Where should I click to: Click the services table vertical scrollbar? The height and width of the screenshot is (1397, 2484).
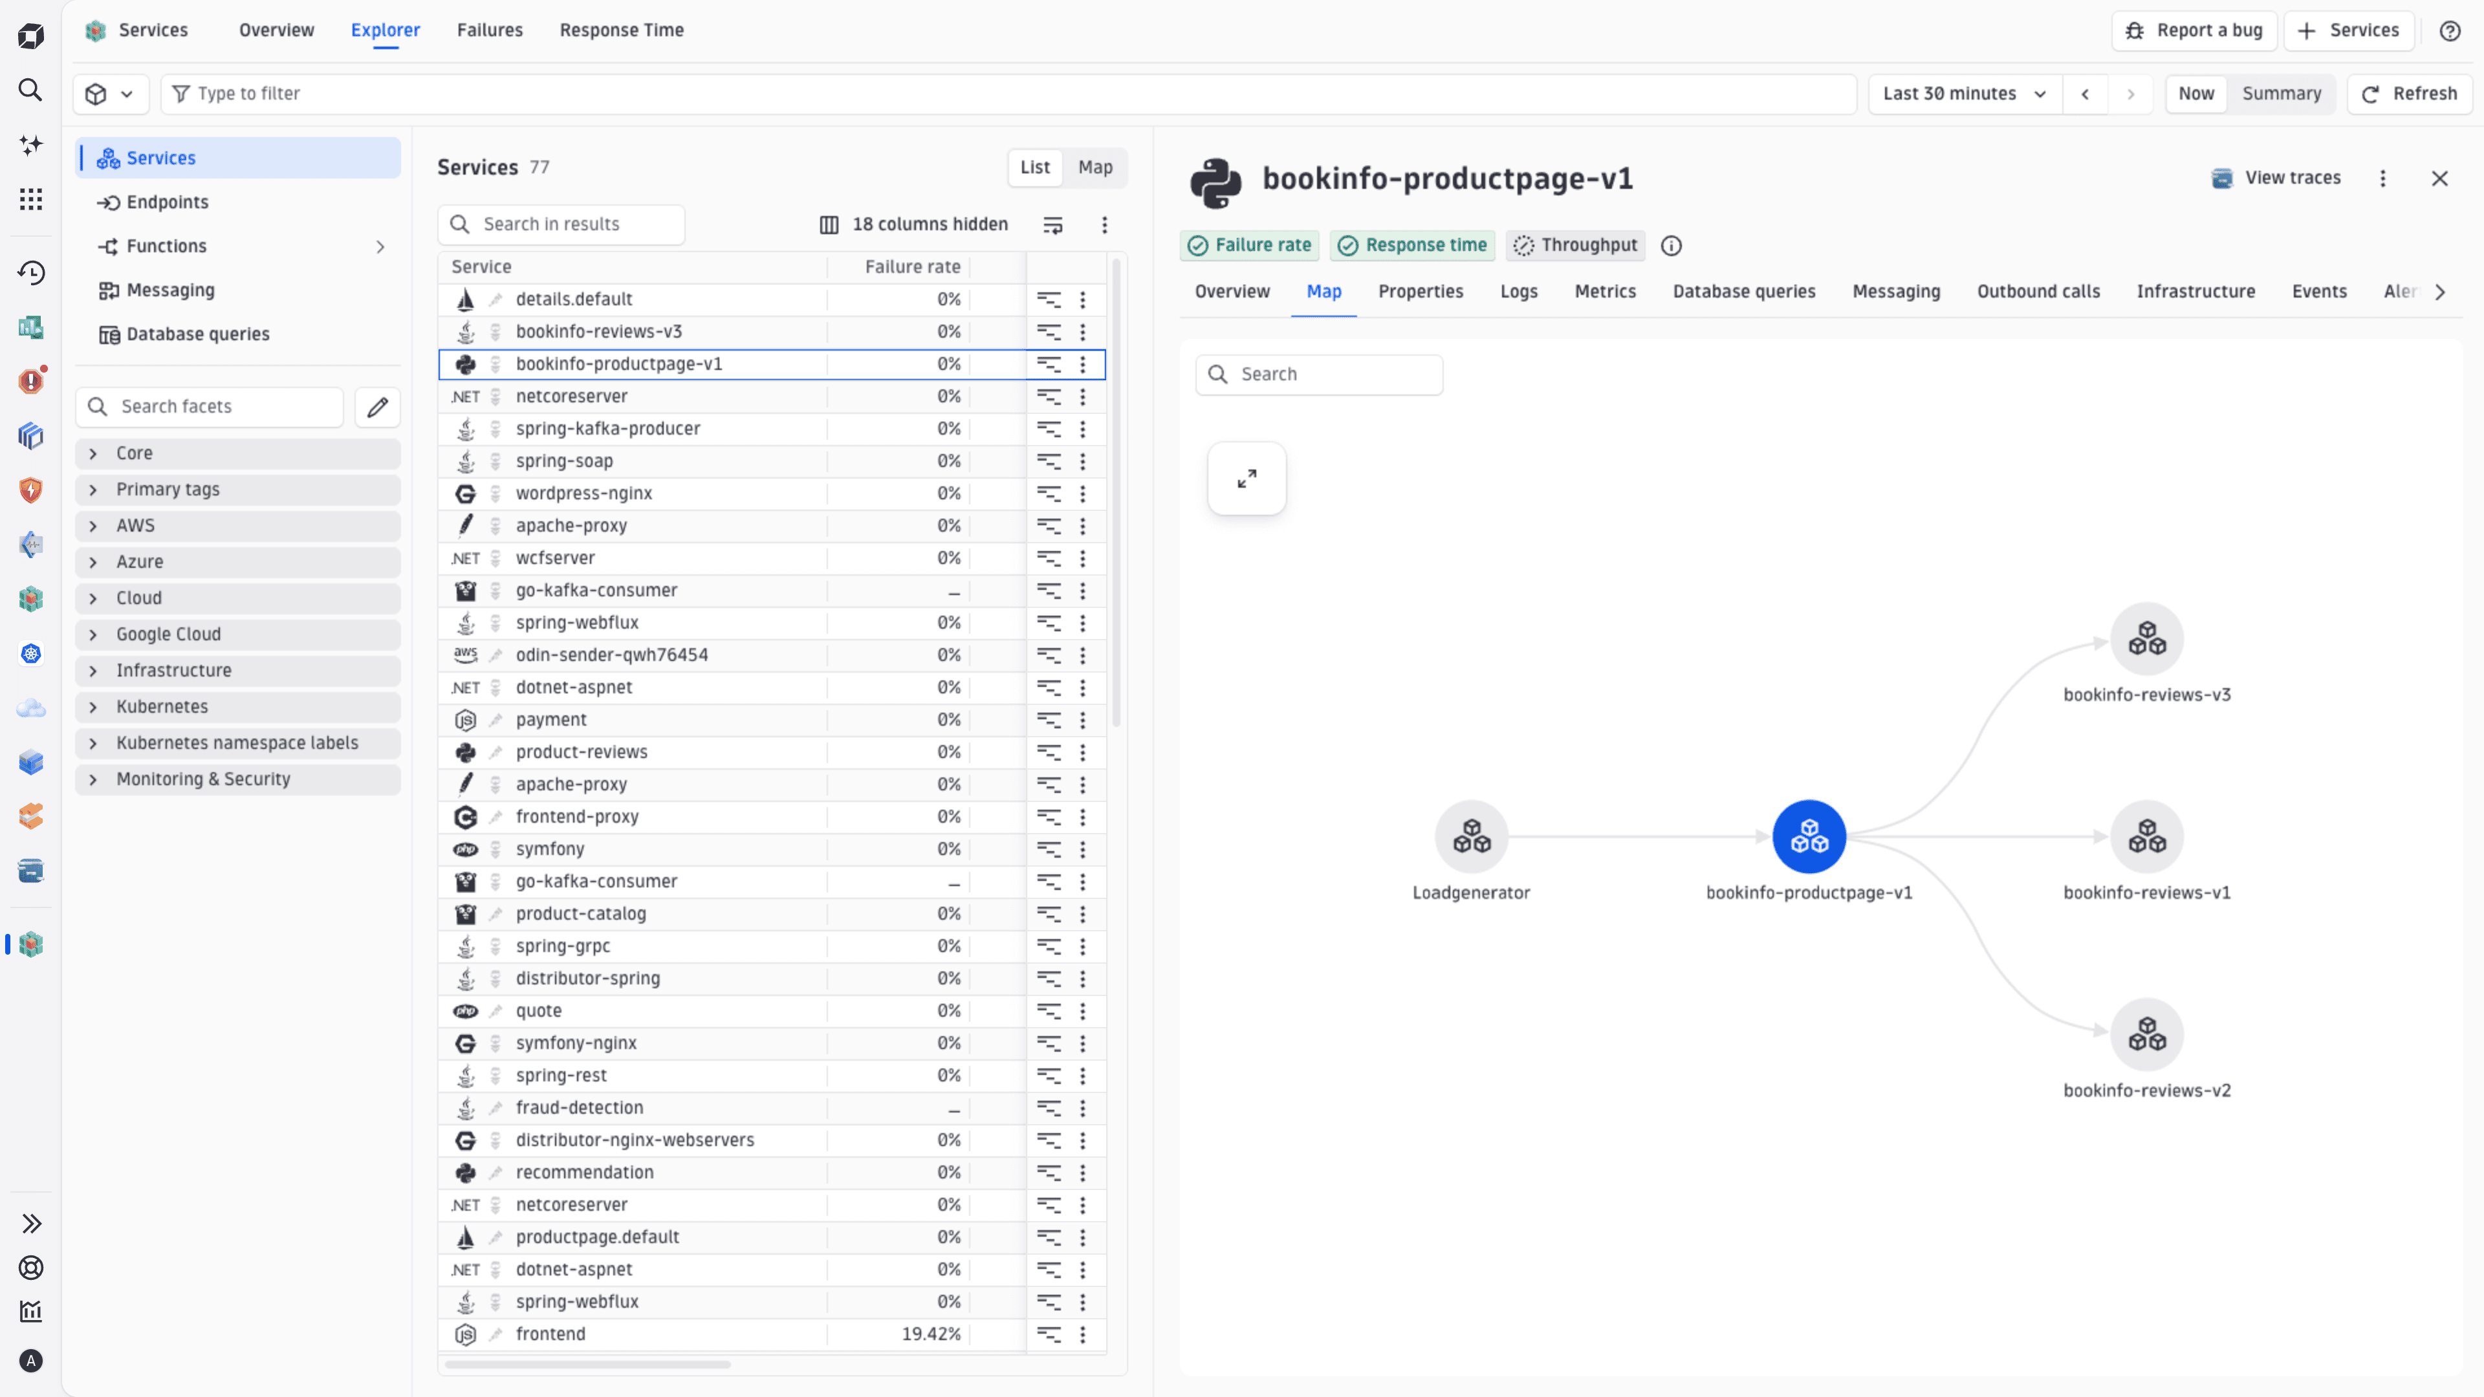(x=1117, y=492)
